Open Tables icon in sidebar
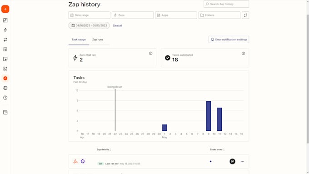309x174 pixels. [5, 49]
